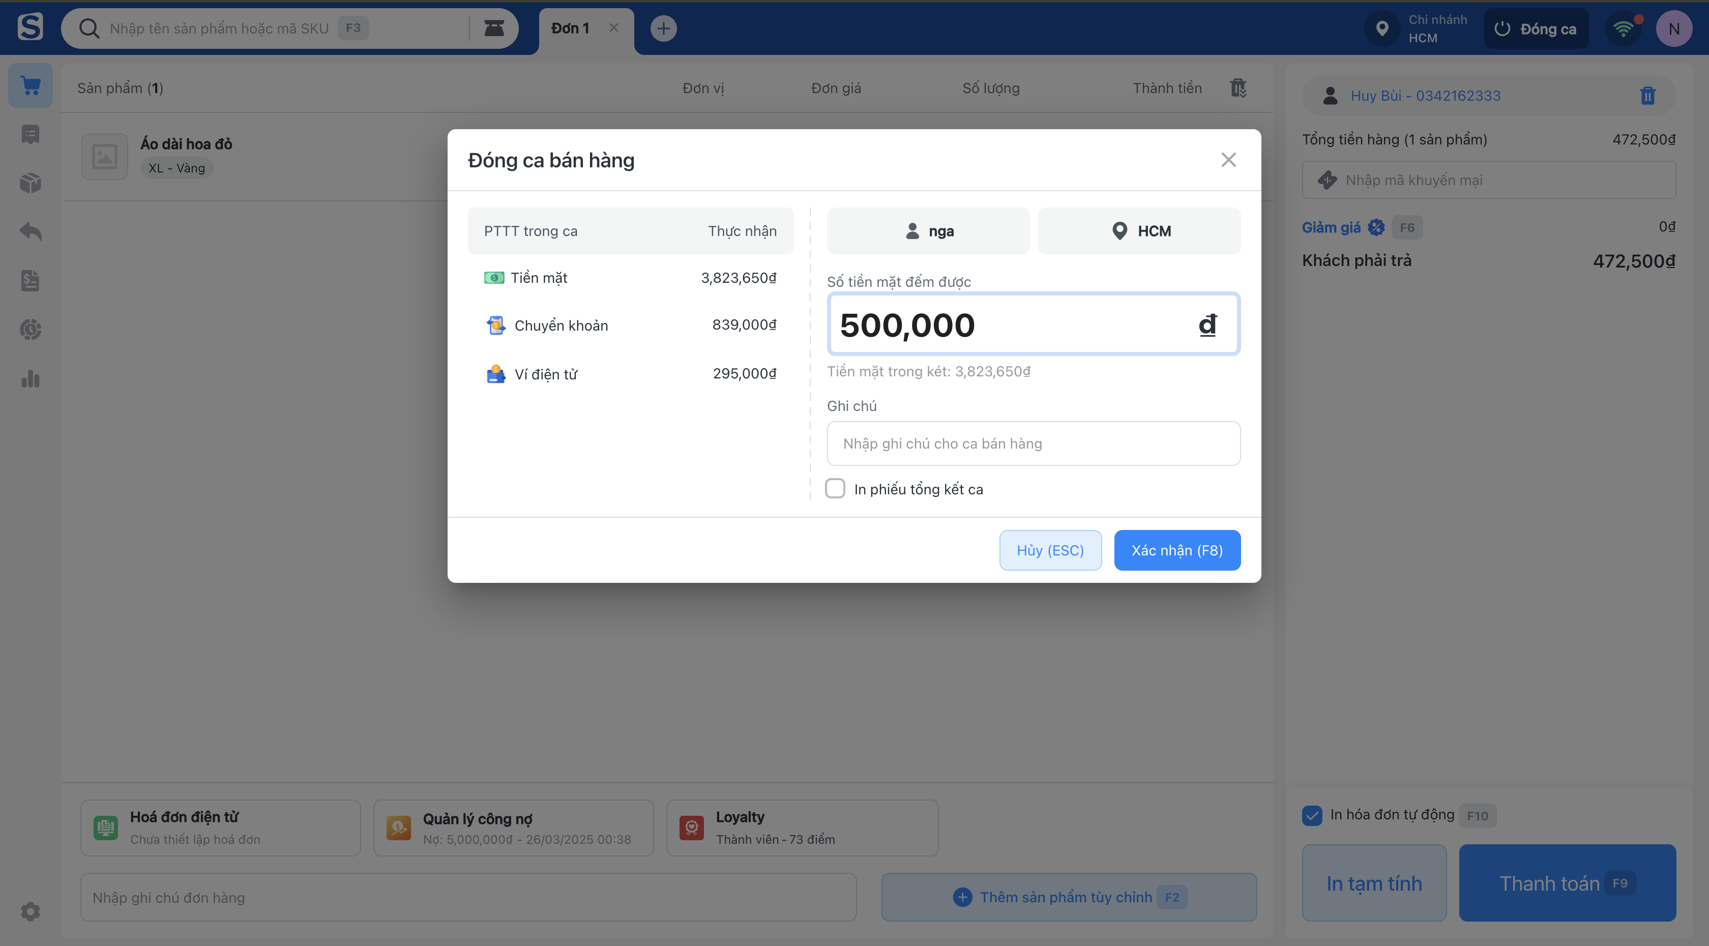Focus the counted cash amount field
Screen dimensions: 1709x946
[1033, 324]
